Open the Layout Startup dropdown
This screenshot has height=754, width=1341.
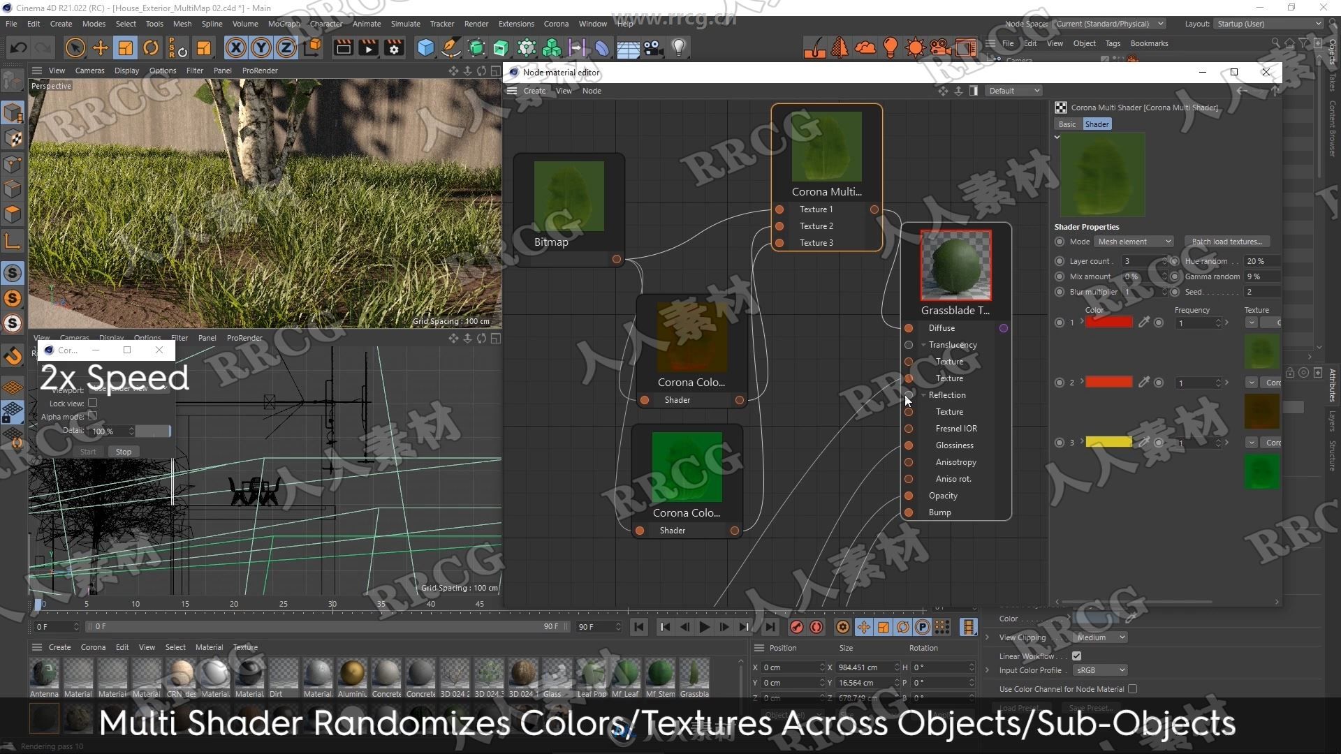(x=1268, y=24)
